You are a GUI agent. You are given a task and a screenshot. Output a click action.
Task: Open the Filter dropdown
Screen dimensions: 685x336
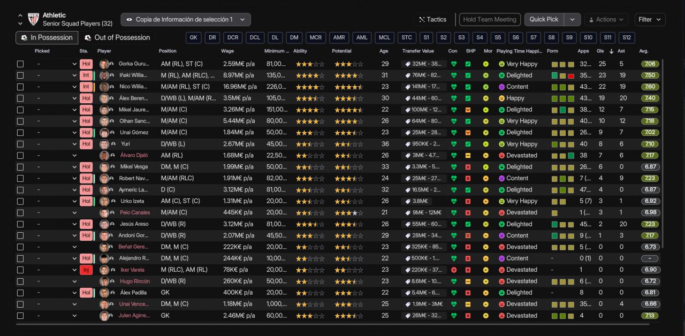tap(650, 19)
